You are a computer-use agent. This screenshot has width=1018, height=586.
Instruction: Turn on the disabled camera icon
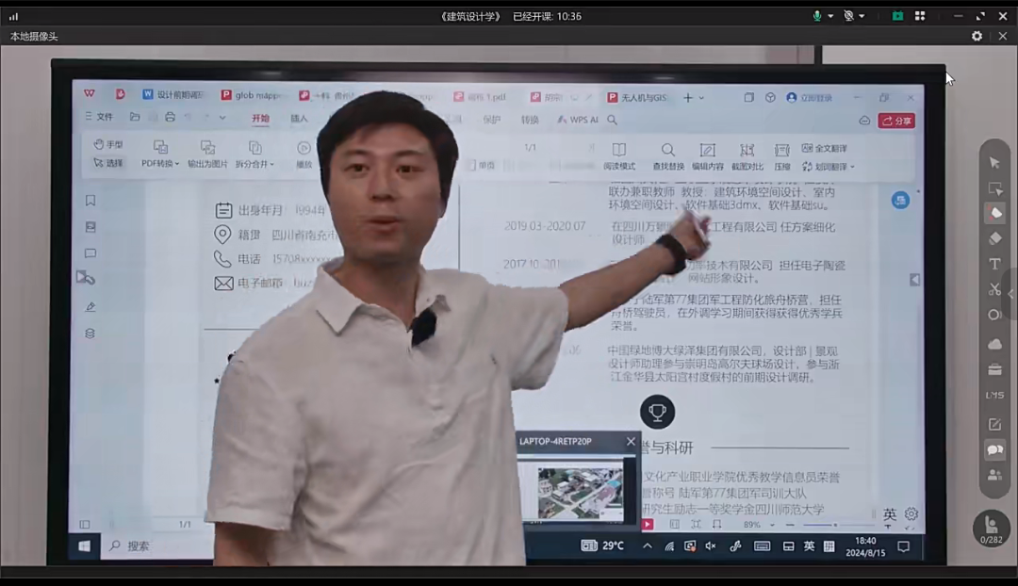coord(848,16)
